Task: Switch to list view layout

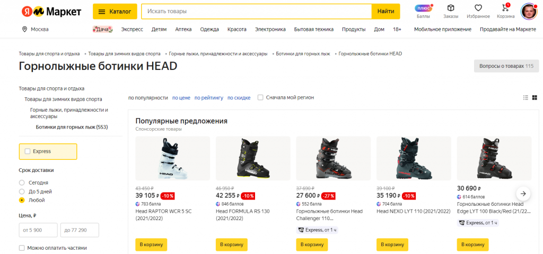Action: tap(526, 98)
